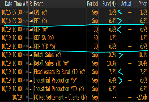Image resolution: width=149 pixels, height=102 pixels.
Task: Select the PPI YoY prior value 6.3%
Action: [x=144, y=21]
